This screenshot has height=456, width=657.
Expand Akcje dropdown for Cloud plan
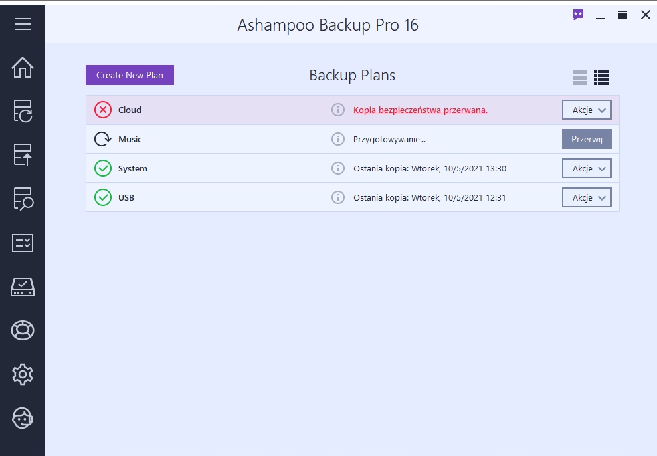(x=587, y=110)
